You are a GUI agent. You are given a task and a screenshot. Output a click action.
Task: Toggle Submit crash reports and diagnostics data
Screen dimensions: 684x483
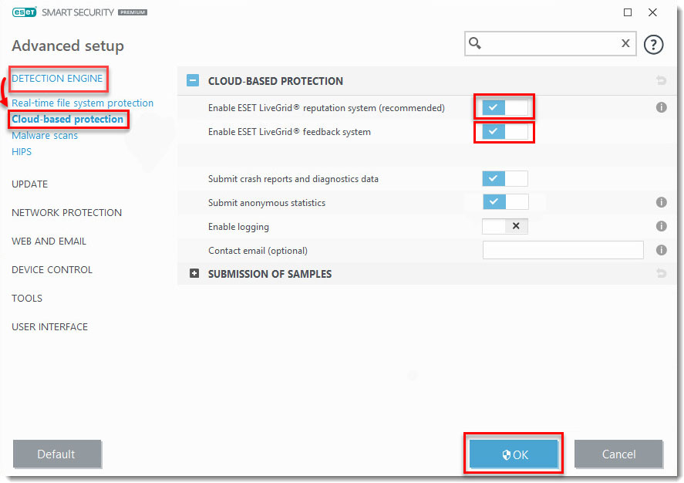pos(505,178)
